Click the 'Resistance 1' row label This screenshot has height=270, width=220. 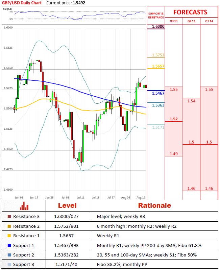(26, 236)
